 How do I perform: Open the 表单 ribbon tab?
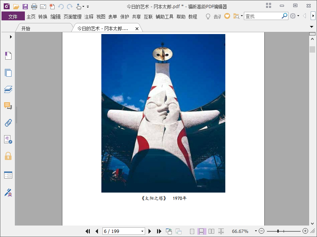[x=112, y=17]
